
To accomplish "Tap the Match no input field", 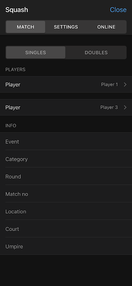I will (x=66, y=194).
